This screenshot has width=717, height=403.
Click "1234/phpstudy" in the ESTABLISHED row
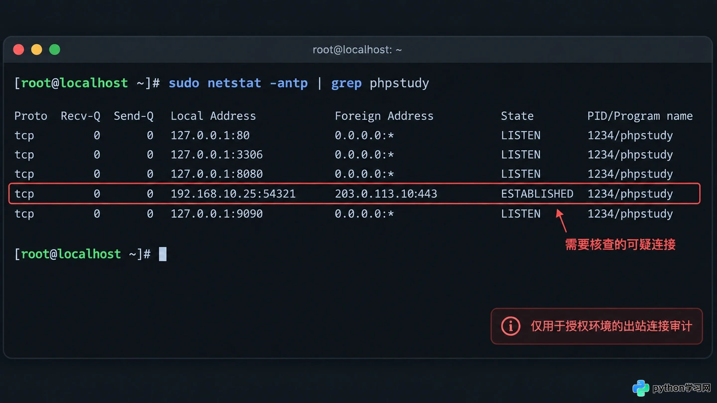point(630,194)
